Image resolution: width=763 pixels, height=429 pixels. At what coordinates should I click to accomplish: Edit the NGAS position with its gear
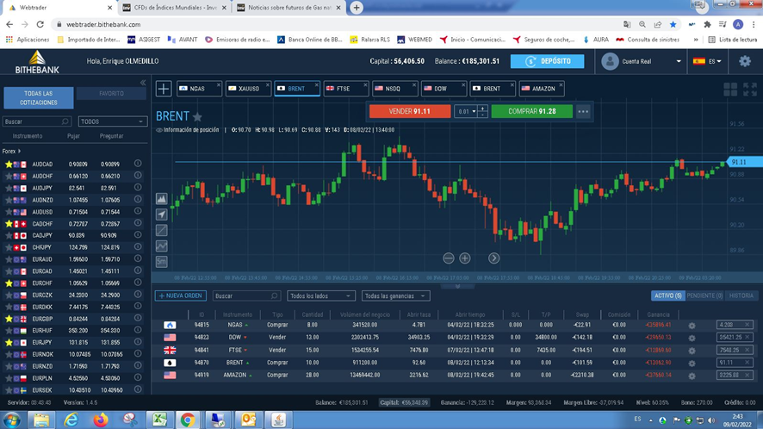pos(692,326)
